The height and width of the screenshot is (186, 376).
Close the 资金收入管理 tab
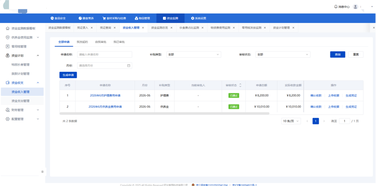pyautogui.click(x=143, y=28)
